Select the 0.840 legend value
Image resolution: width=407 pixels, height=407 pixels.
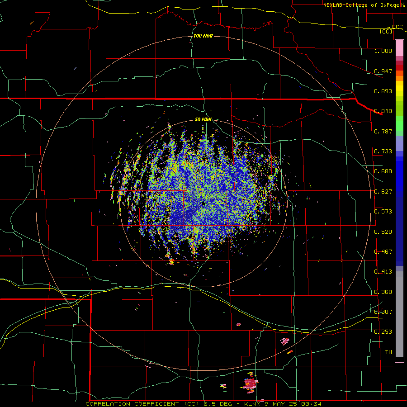383,111
